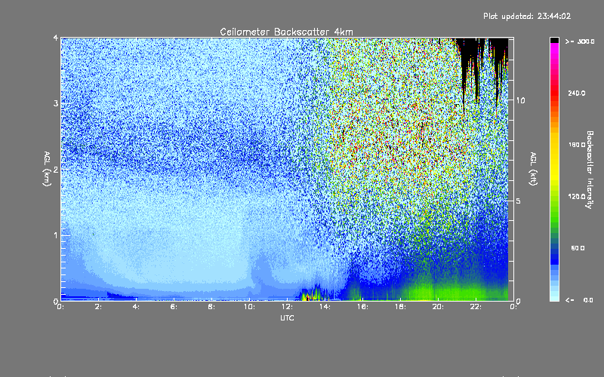The height and width of the screenshot is (377, 604).
Task: Click the '60.0' colorbar value
Action: coord(578,248)
